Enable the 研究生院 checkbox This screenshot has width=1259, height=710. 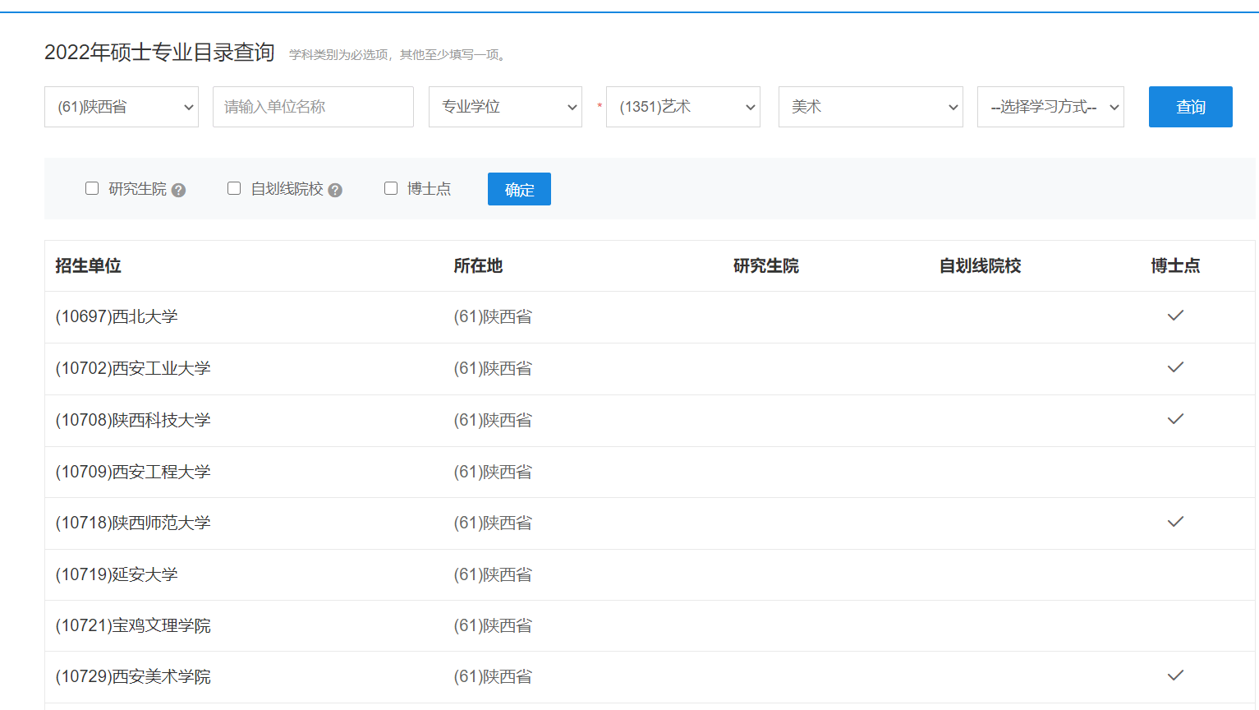coord(91,188)
